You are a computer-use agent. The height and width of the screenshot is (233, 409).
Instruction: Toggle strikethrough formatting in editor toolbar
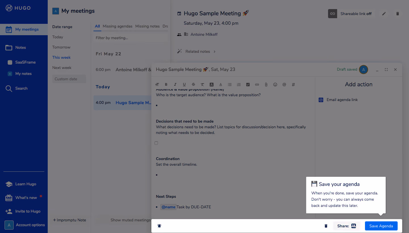pos(193,85)
